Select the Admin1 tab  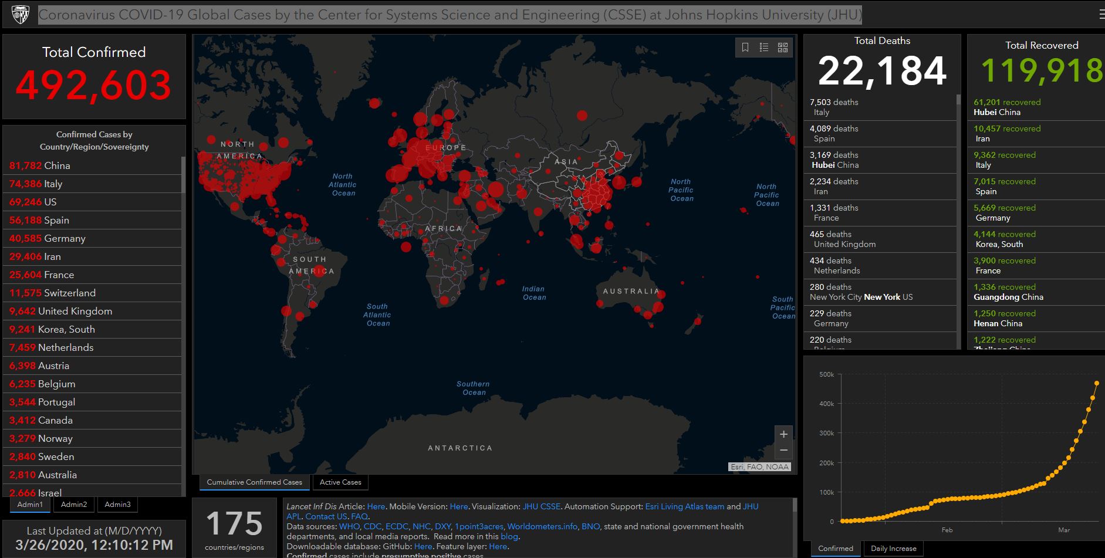click(x=30, y=505)
